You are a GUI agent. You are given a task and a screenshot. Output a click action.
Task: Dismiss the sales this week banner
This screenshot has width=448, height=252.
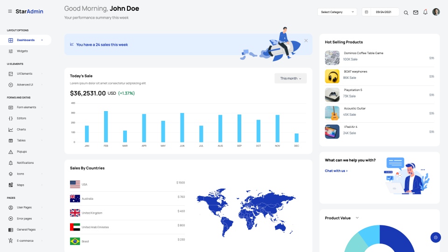306,41
